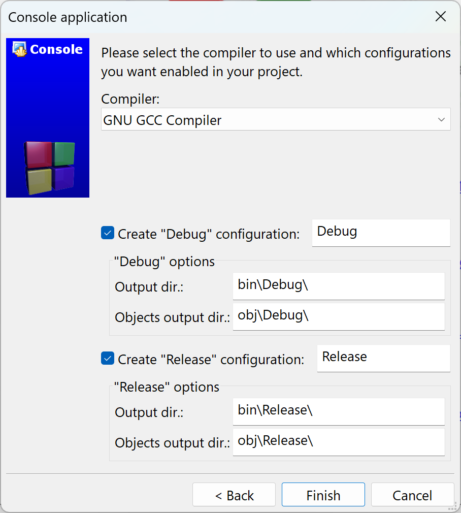Expand the Compiler dropdown arrow
461x513 pixels.
441,120
